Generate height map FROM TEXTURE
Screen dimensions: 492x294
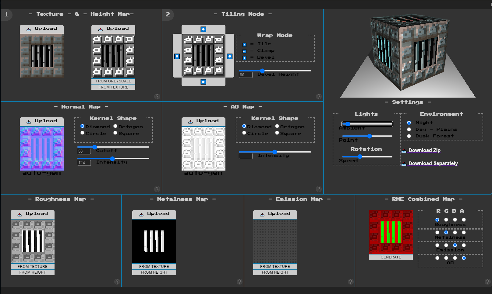click(x=113, y=87)
